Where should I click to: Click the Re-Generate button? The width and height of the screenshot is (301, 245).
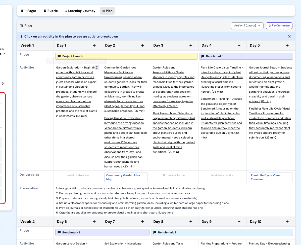pos(279,25)
